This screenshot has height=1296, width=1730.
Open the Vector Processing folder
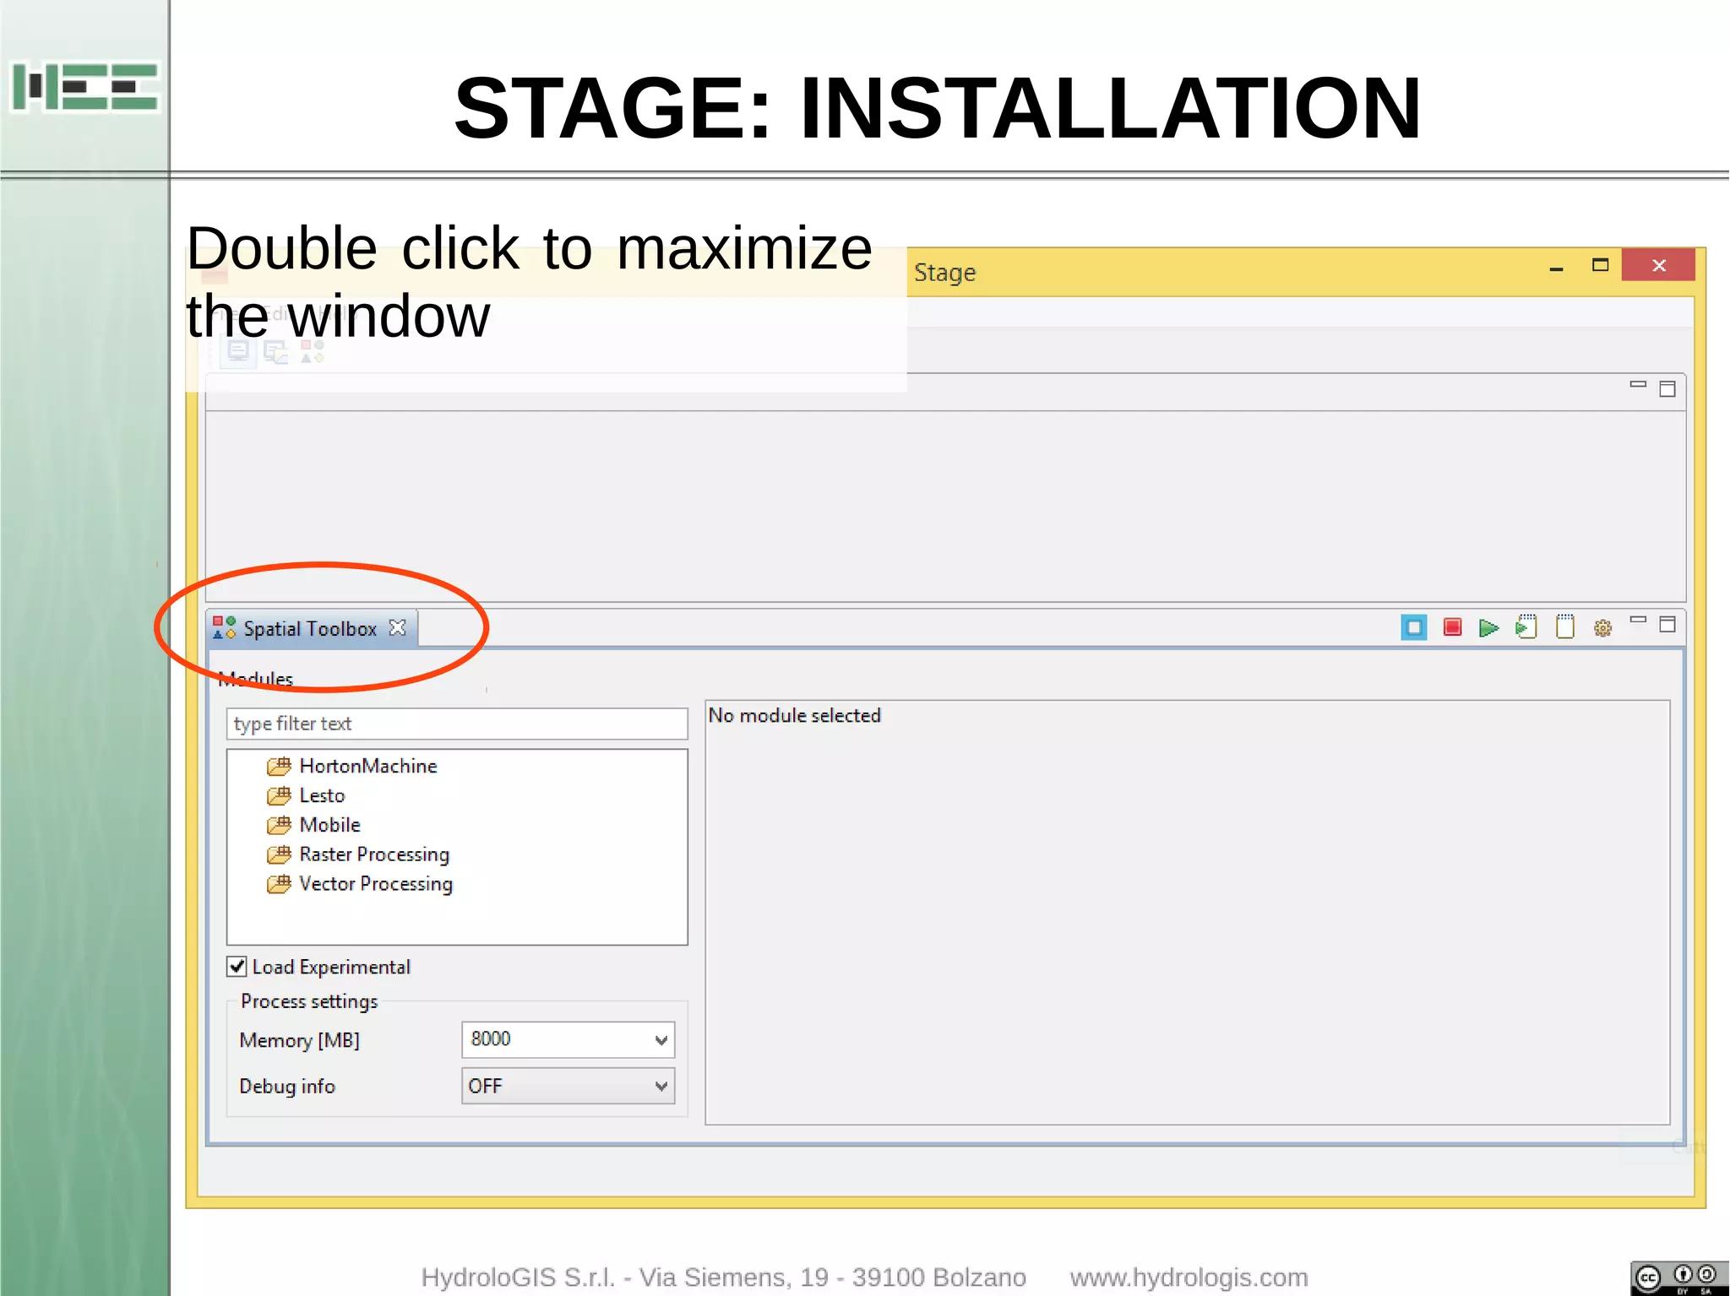click(x=376, y=884)
